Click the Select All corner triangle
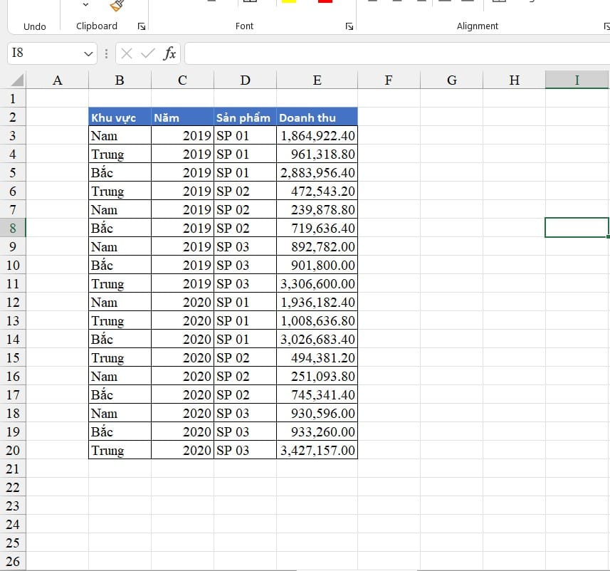The width and height of the screenshot is (610, 571). point(18,80)
